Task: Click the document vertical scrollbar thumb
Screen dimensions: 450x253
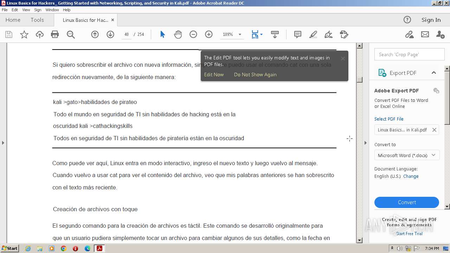Action: coord(359,80)
